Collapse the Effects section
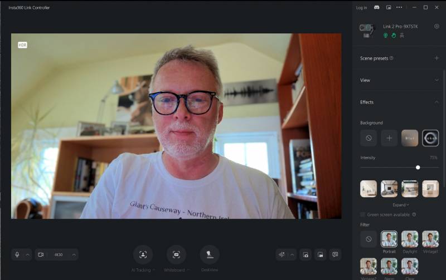The image size is (446, 280). [x=437, y=102]
